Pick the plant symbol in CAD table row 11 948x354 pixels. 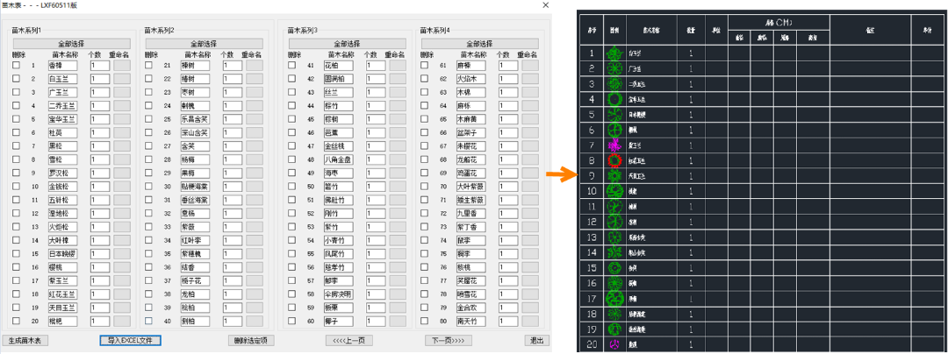point(614,206)
